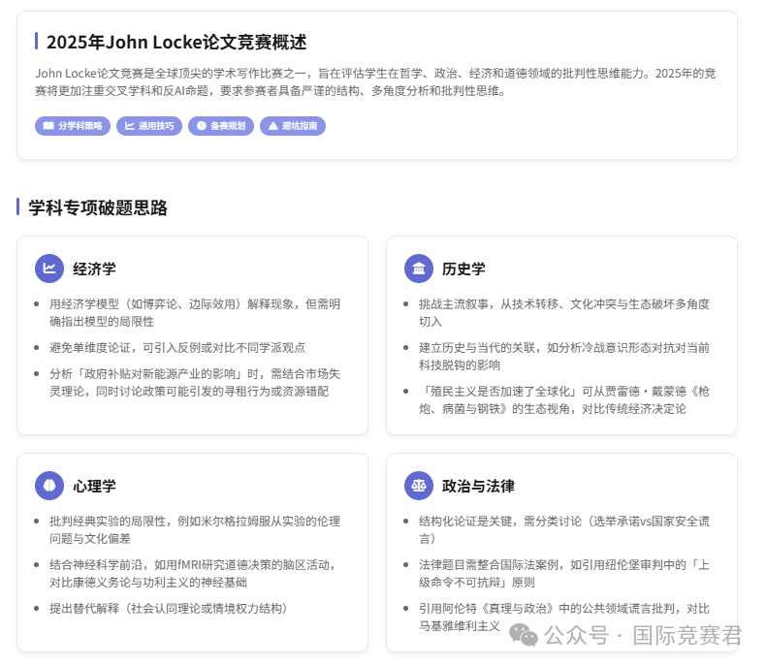767x666 pixels.
Task: Click the 政治与法律 card title
Action: pyautogui.click(x=478, y=486)
